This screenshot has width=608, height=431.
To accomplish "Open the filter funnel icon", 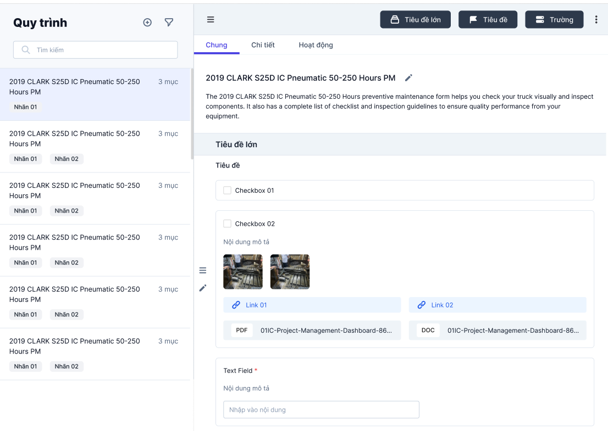I will click(x=169, y=23).
